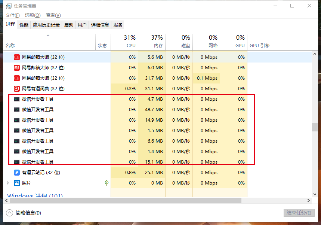
Task: Click the 0 MB memory cell of 照片
Action: [152, 183]
